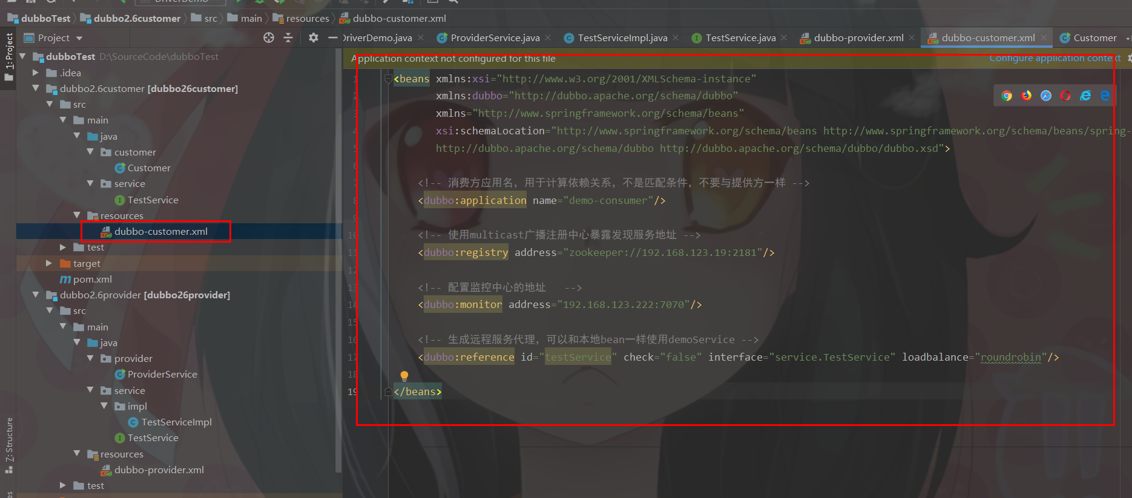This screenshot has width=1132, height=498.
Task: Open Internet Explorer browser preview icon
Action: pyautogui.click(x=1085, y=96)
